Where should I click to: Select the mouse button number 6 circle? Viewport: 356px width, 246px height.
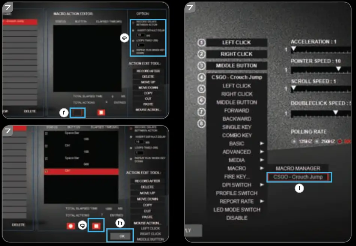[201, 100]
